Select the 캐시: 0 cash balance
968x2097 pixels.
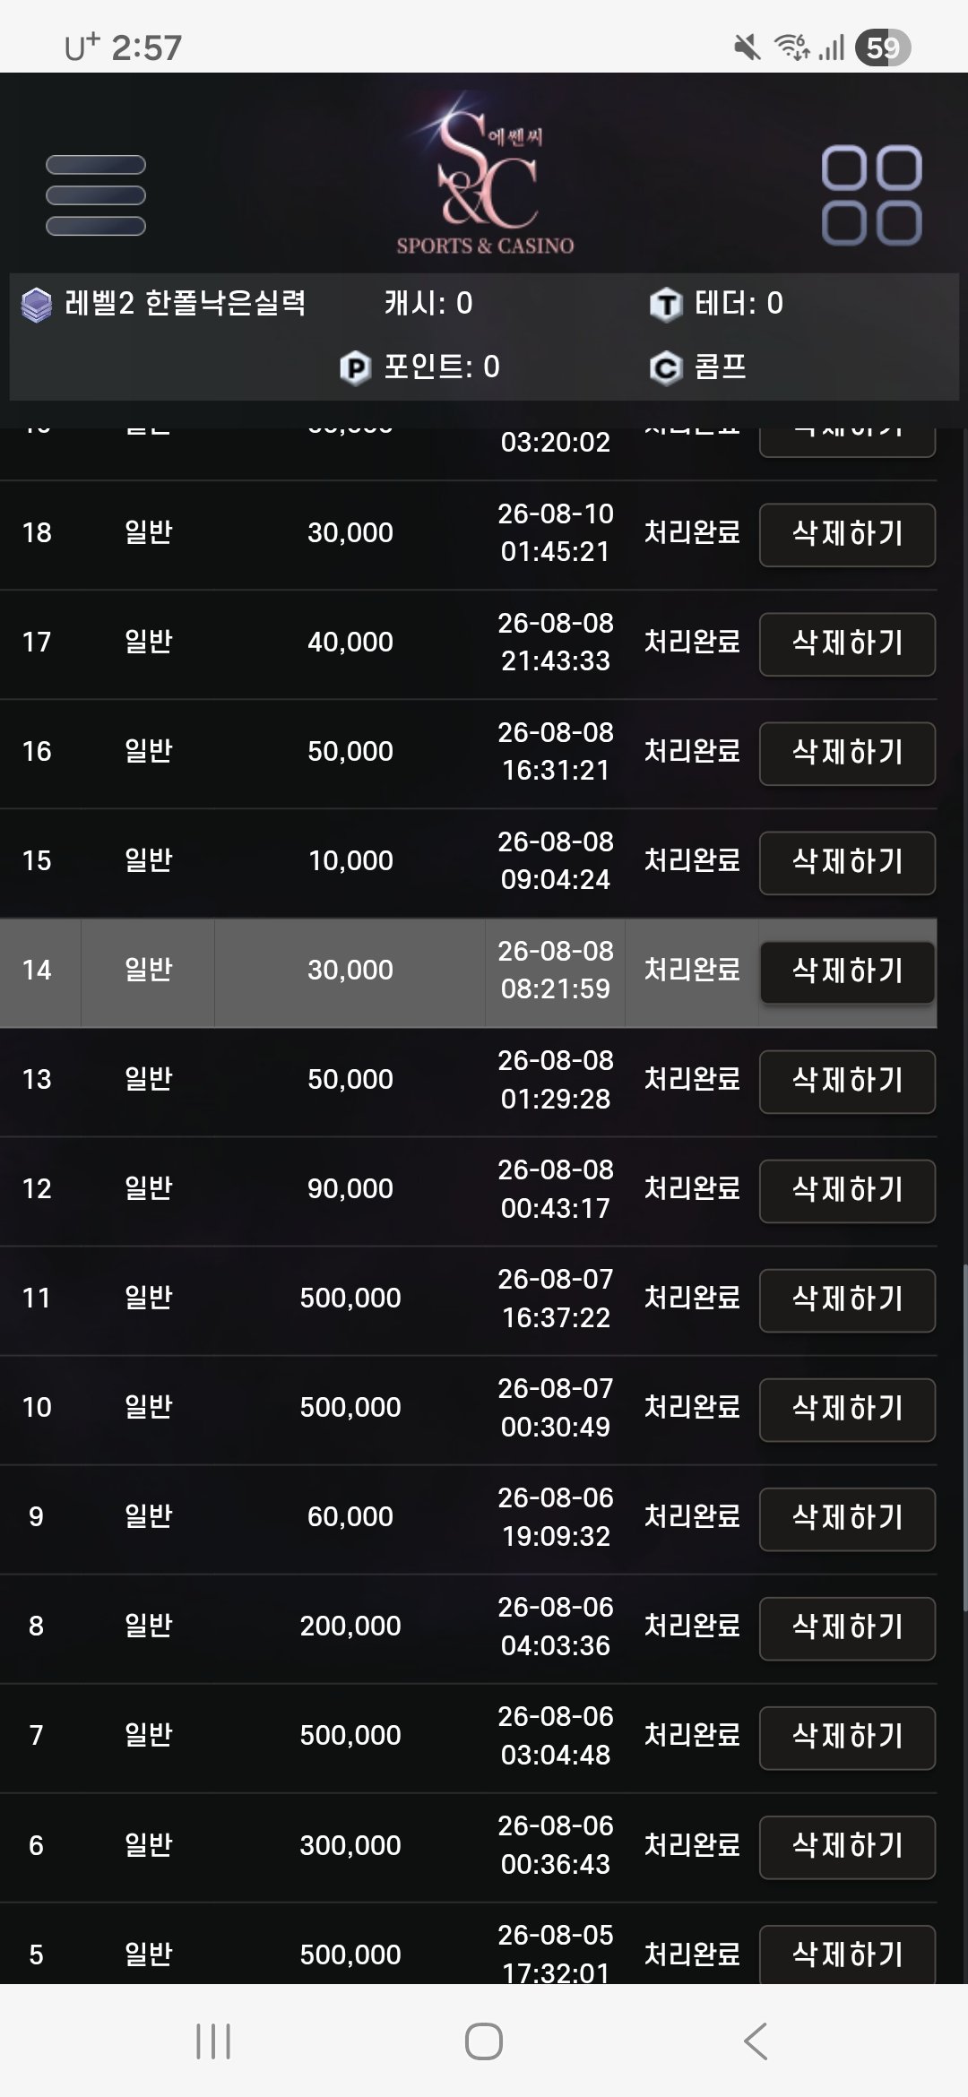(428, 304)
